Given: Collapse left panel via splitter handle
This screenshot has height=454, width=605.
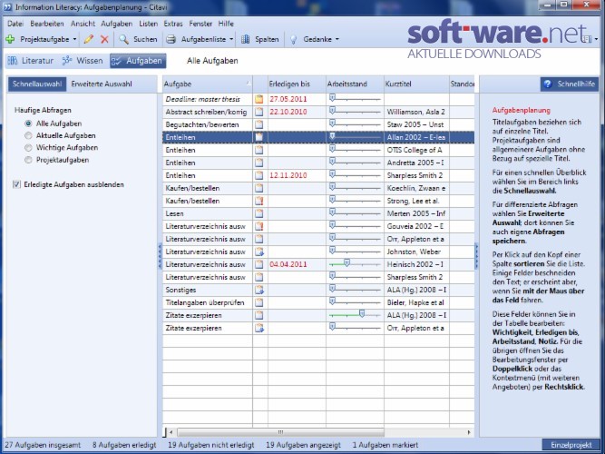Looking at the screenshot, I should (x=160, y=256).
